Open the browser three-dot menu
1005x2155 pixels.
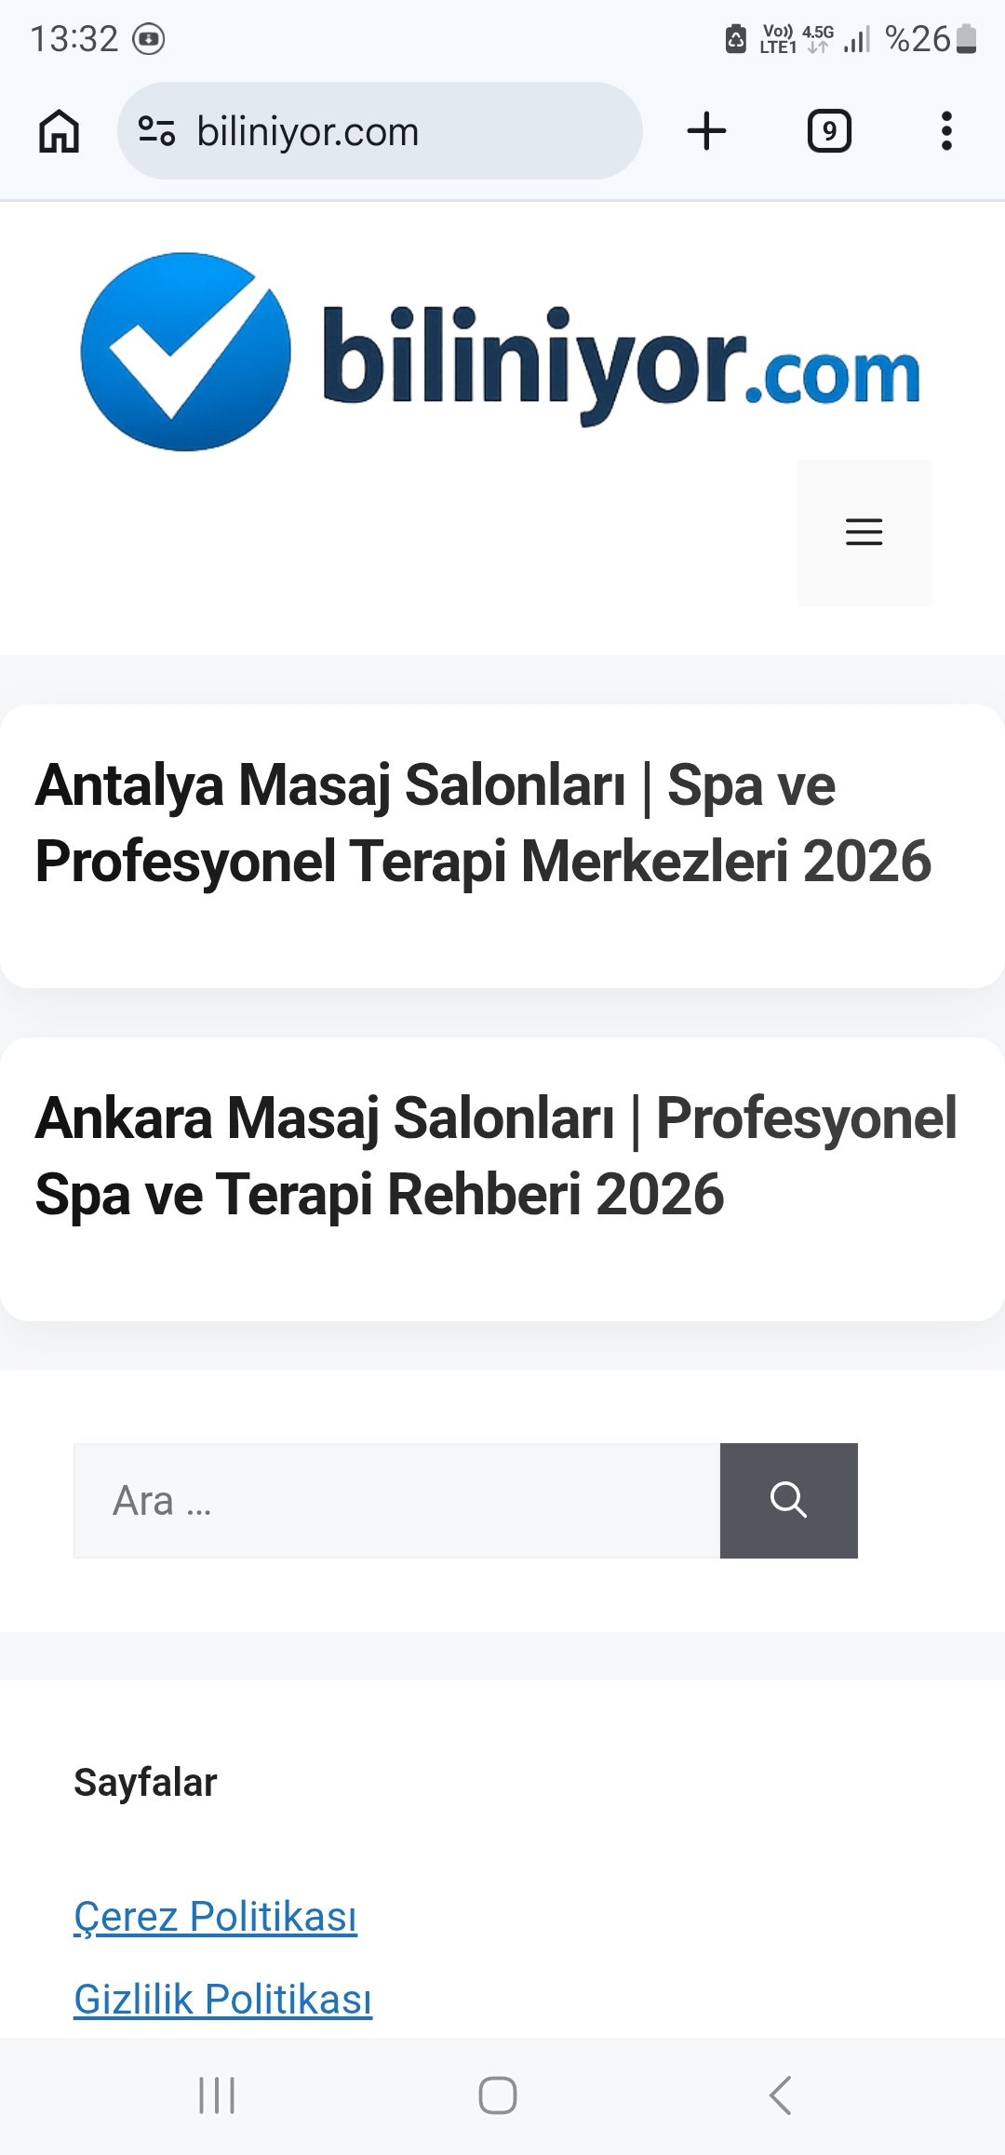(946, 131)
